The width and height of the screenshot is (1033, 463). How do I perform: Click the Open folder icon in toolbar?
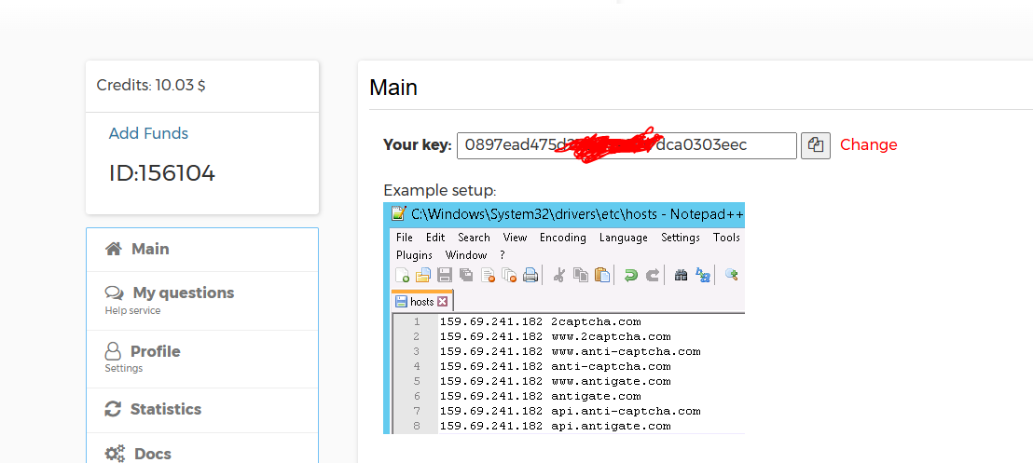pos(423,275)
